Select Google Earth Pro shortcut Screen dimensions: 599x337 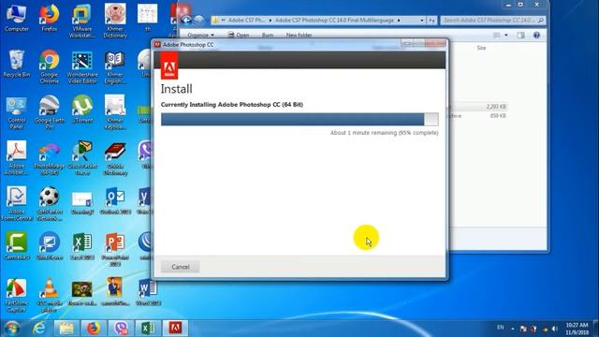coord(50,112)
